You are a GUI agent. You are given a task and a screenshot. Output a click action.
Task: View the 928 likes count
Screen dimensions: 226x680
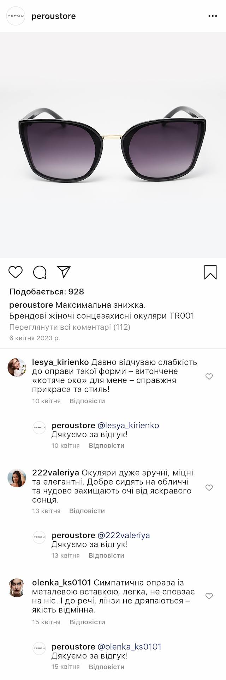coord(47,291)
